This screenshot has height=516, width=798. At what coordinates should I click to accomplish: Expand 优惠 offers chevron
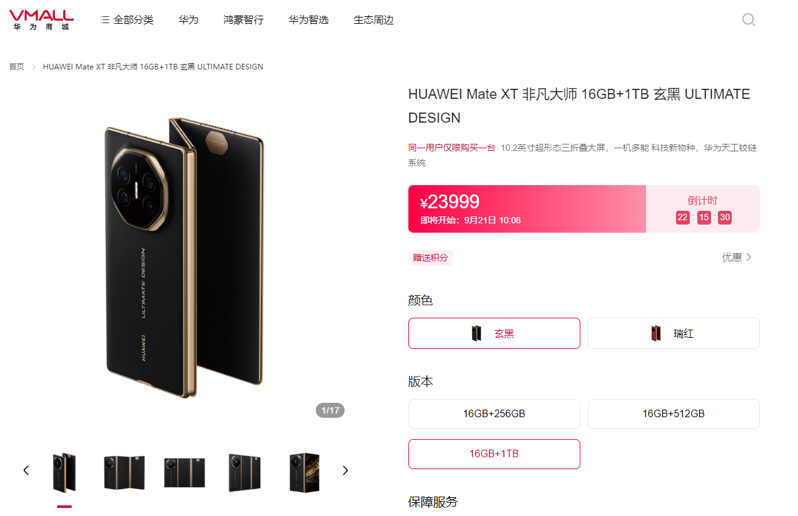[x=749, y=257]
